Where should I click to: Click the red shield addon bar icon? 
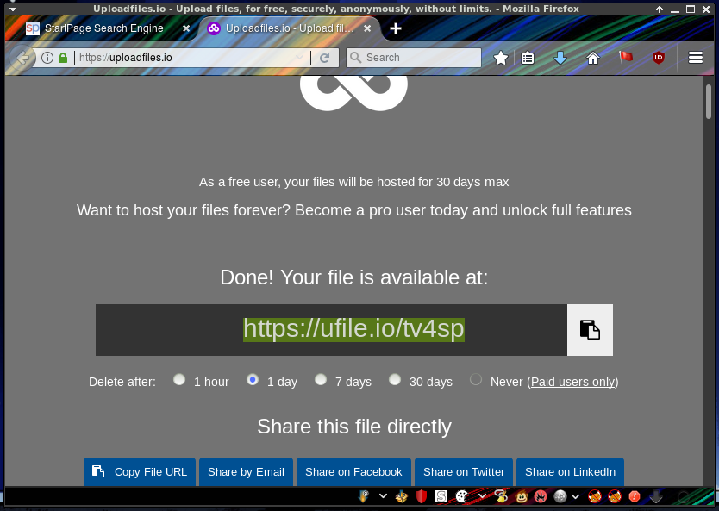tap(422, 496)
